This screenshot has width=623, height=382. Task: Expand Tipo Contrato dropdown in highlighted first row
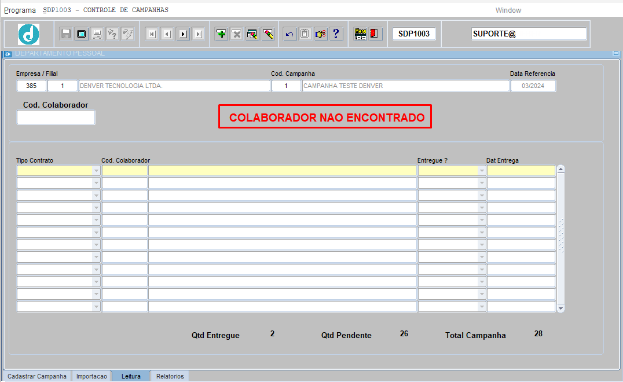tap(96, 171)
